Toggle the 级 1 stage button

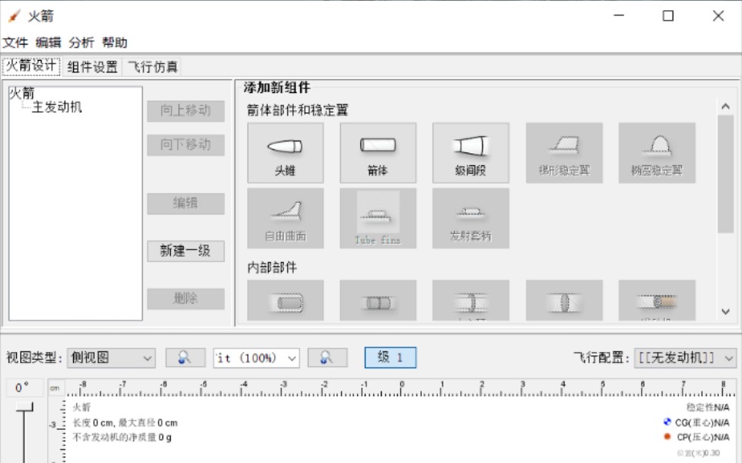(391, 355)
